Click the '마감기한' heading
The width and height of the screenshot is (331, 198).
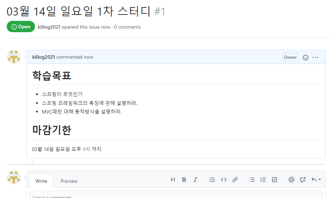52,130
